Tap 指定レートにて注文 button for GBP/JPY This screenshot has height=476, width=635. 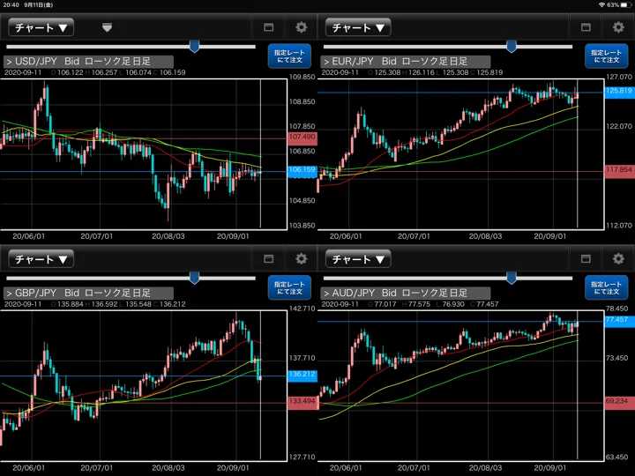[289, 287]
